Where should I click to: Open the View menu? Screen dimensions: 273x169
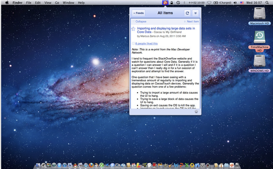48,3
